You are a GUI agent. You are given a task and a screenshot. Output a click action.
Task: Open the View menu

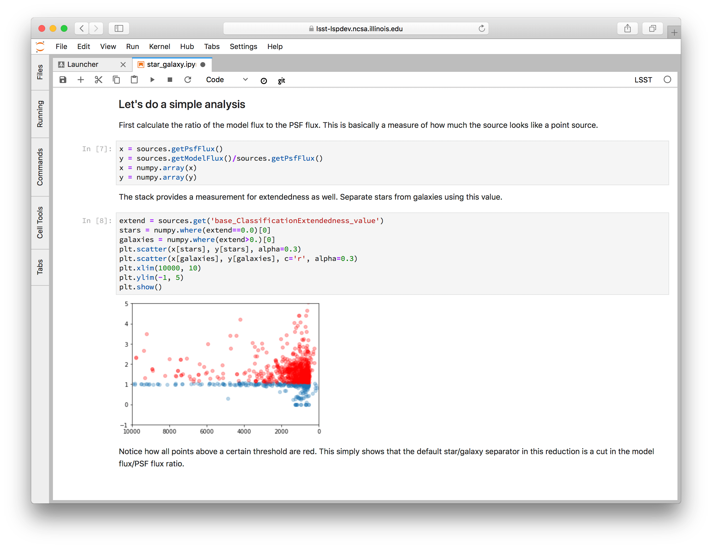coord(108,47)
